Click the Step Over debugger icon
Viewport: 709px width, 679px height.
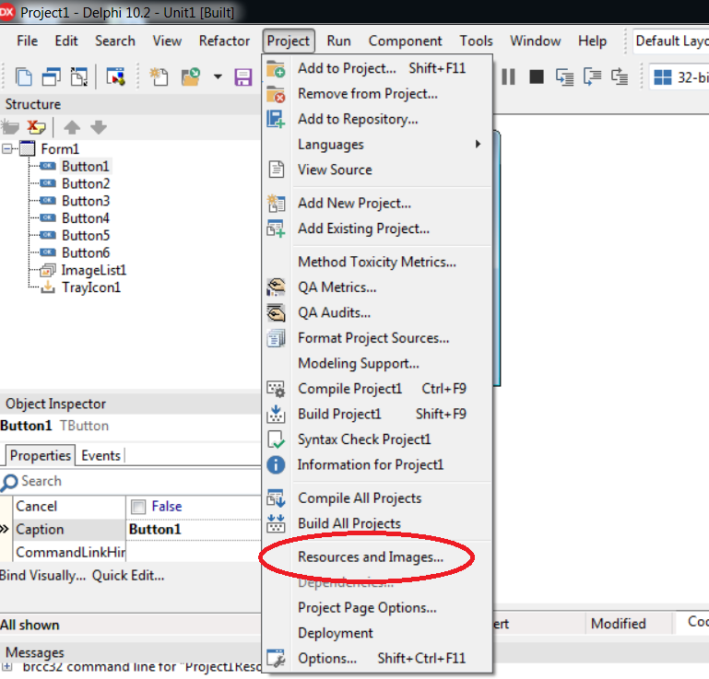tap(592, 76)
